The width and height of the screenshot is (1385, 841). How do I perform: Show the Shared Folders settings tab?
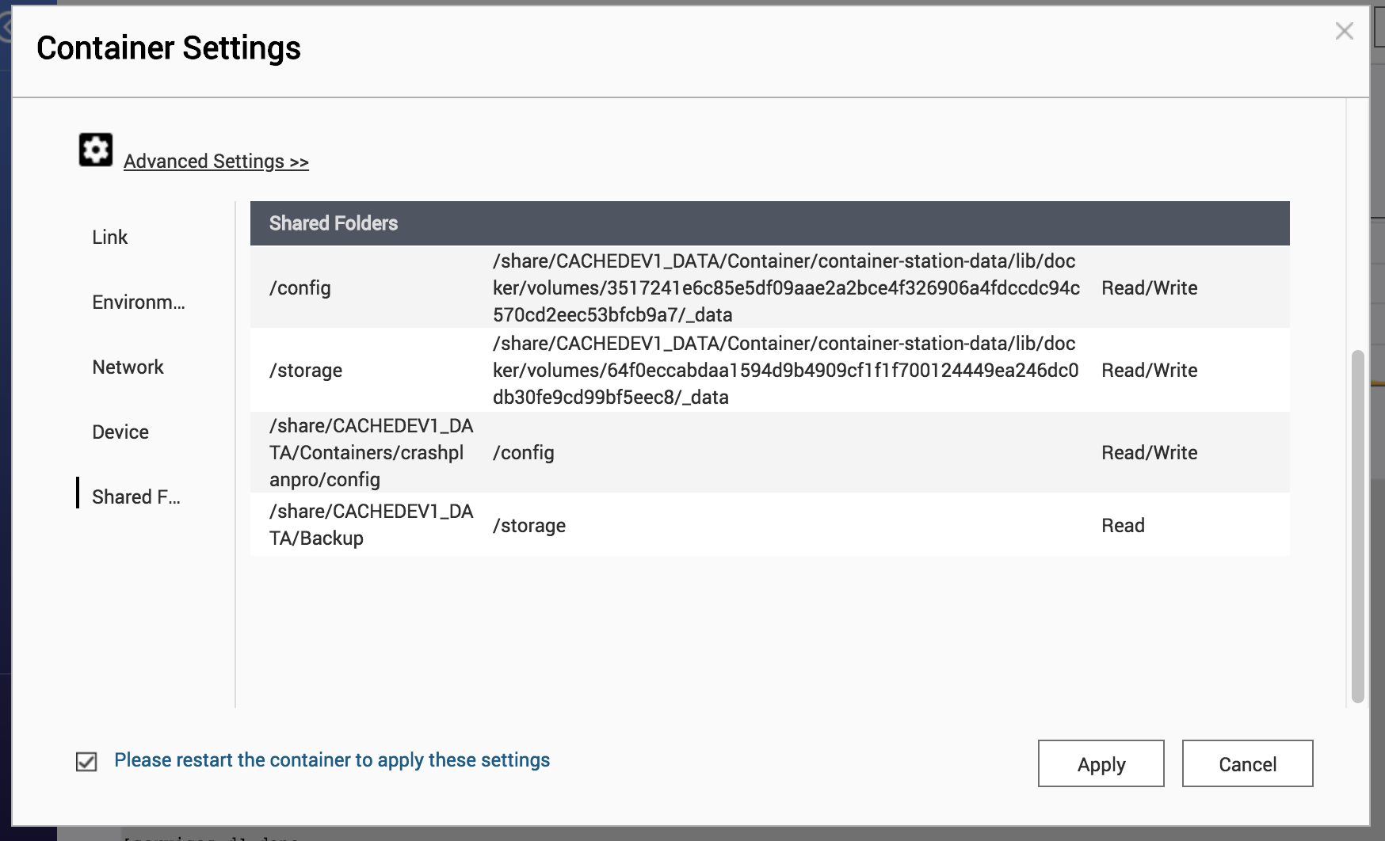136,497
